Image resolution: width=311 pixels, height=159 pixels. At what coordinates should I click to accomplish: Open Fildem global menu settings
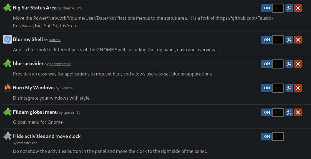[x=289, y=112]
